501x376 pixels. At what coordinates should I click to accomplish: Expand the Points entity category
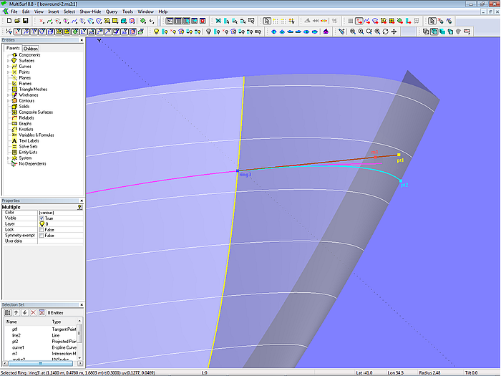pos(8,72)
